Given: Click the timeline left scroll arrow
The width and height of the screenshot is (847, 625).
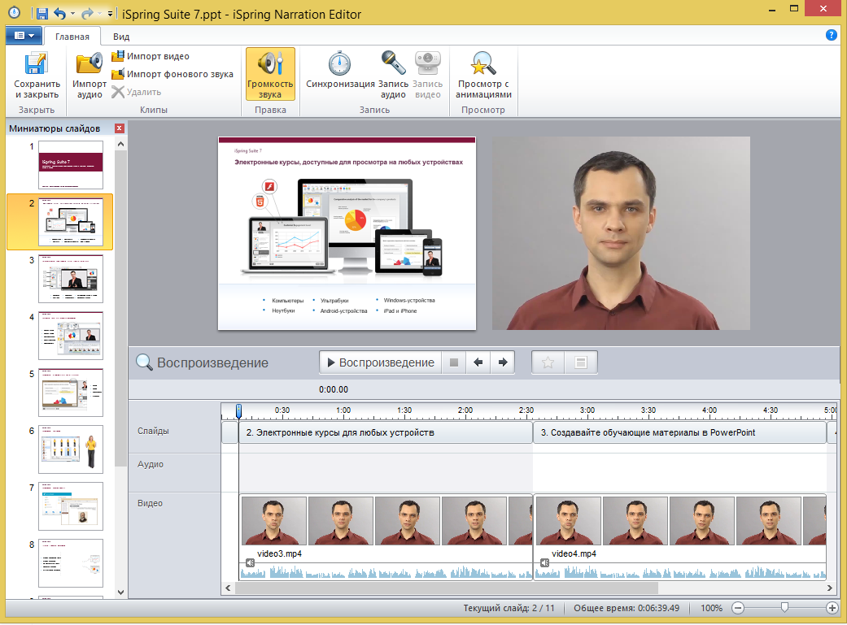Looking at the screenshot, I should (228, 588).
